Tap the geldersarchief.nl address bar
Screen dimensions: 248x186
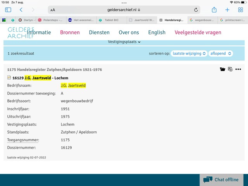tap(124, 10)
